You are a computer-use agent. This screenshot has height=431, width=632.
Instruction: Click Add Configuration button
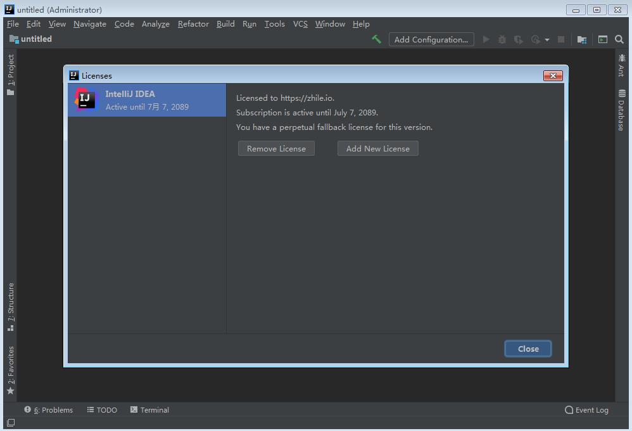tap(431, 39)
